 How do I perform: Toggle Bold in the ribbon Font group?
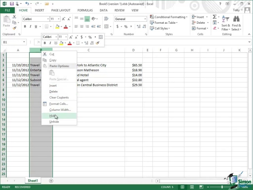[x=25, y=27]
